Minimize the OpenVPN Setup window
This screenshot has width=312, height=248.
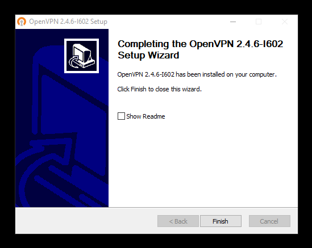(x=233, y=22)
